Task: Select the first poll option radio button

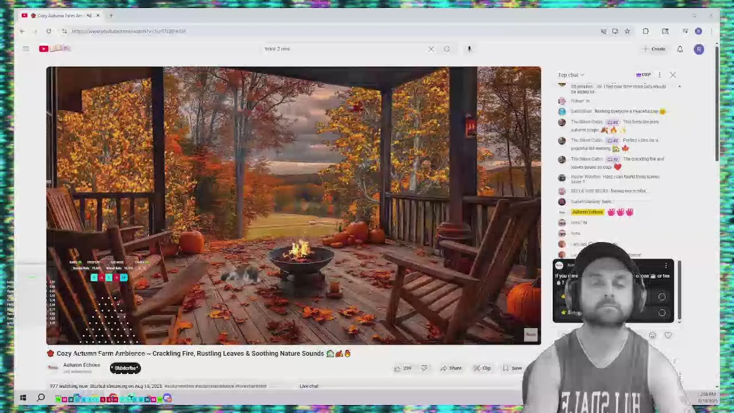Action: pyautogui.click(x=662, y=297)
